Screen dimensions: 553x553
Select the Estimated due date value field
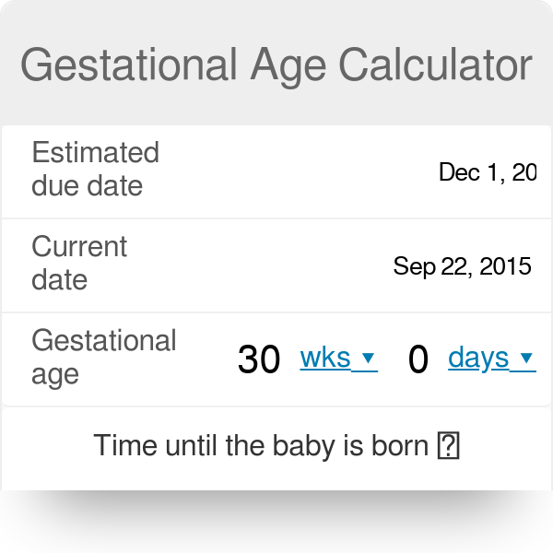(487, 171)
